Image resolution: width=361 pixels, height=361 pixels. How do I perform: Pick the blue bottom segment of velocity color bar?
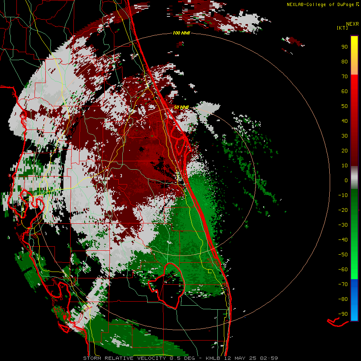354,300
